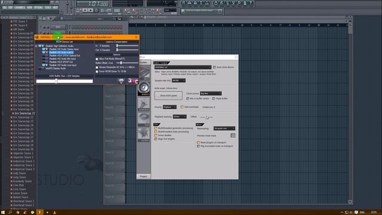Adjust the ASIO Buffer Size slider
This screenshot has height=215, width=382.
pyautogui.click(x=64, y=81)
